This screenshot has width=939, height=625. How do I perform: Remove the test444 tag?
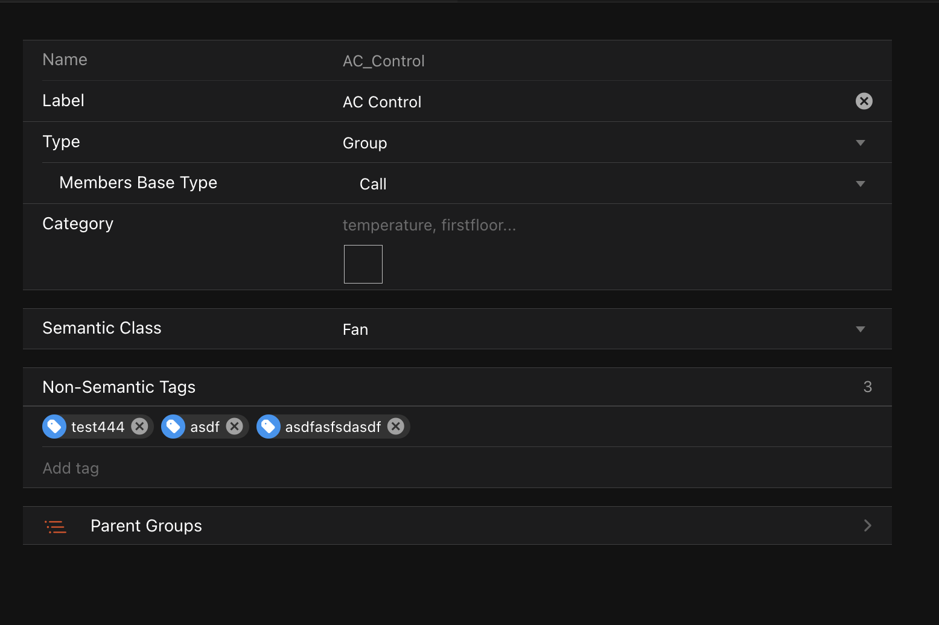tap(140, 427)
